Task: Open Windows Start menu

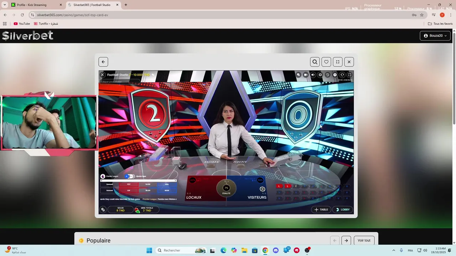Action: [x=149, y=250]
